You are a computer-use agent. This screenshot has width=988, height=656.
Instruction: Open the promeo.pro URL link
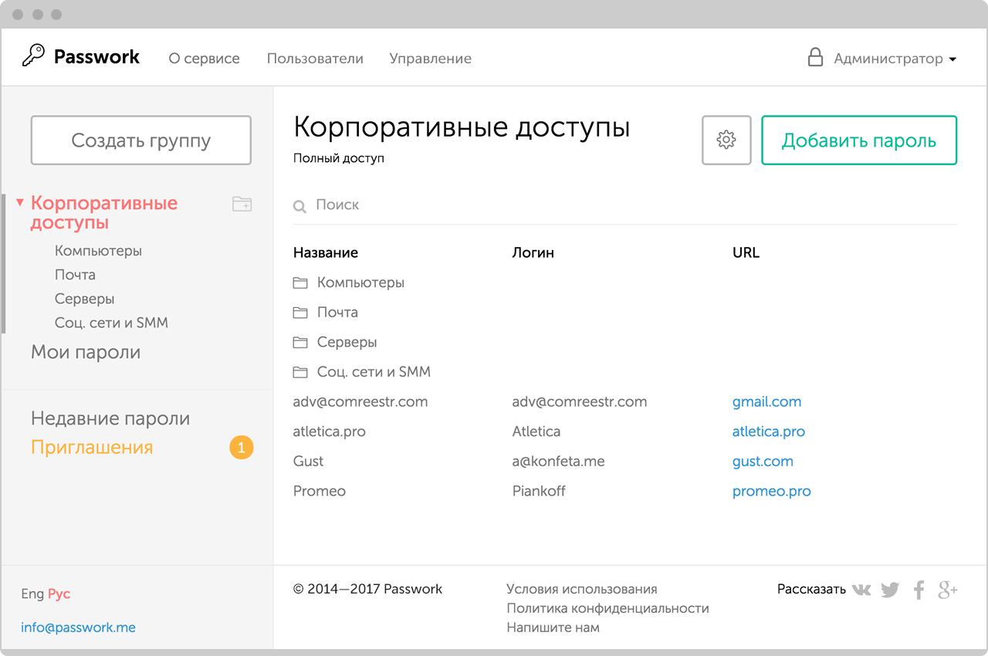[772, 492]
